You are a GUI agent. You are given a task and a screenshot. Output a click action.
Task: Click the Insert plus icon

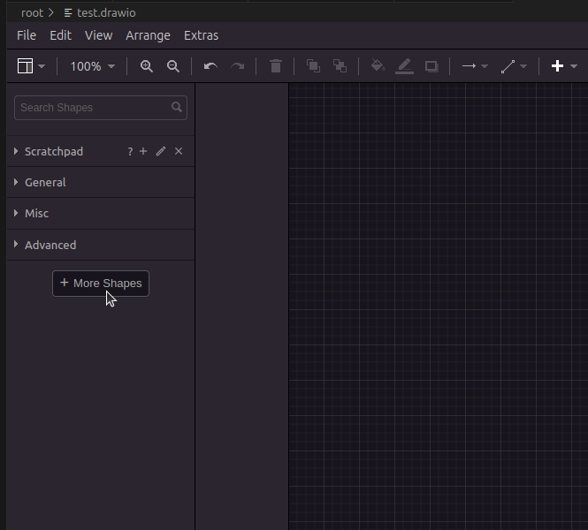(557, 66)
